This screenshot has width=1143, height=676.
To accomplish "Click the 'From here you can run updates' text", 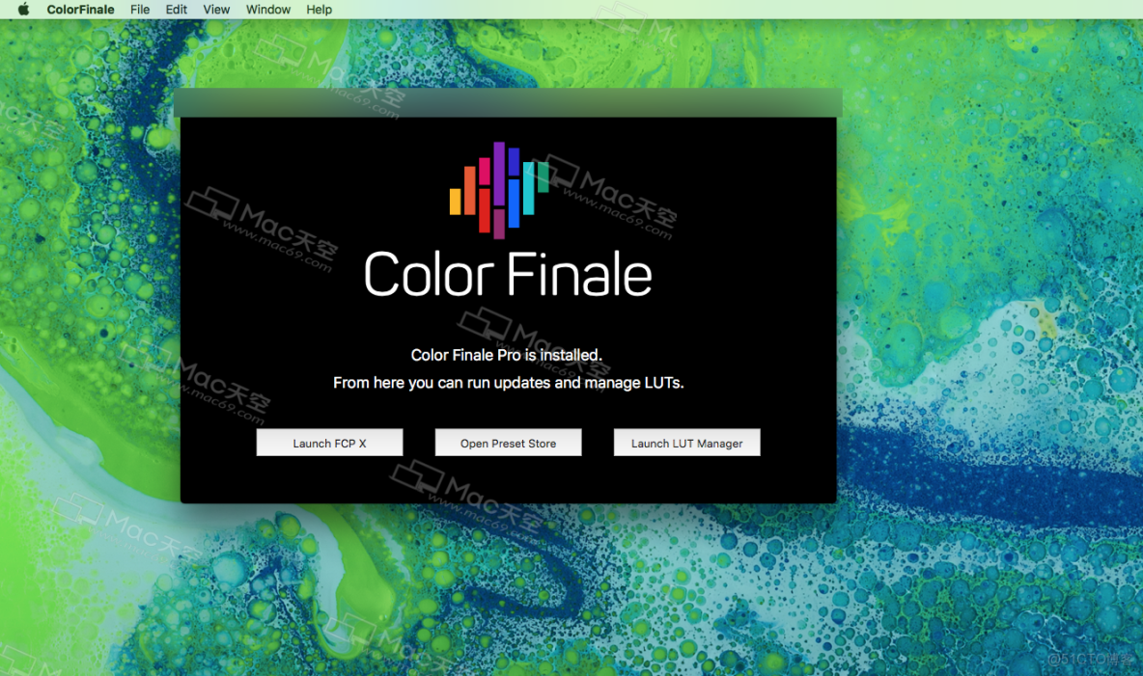I will 508,383.
